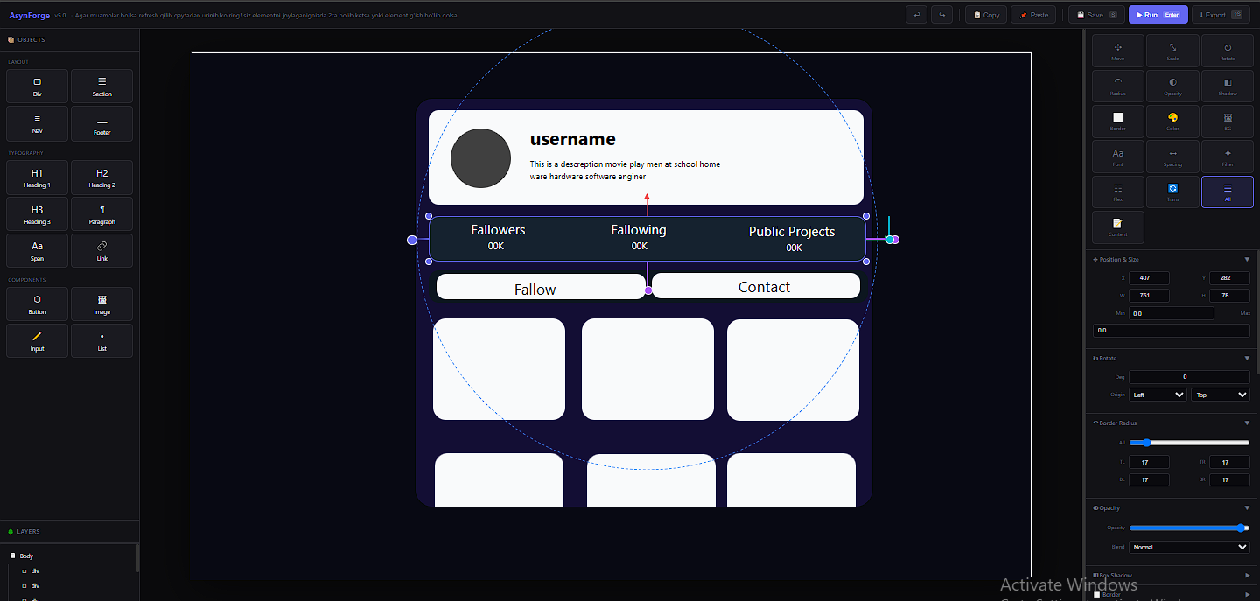Open the Radius tool
Image resolution: width=1260 pixels, height=601 pixels.
1117,87
